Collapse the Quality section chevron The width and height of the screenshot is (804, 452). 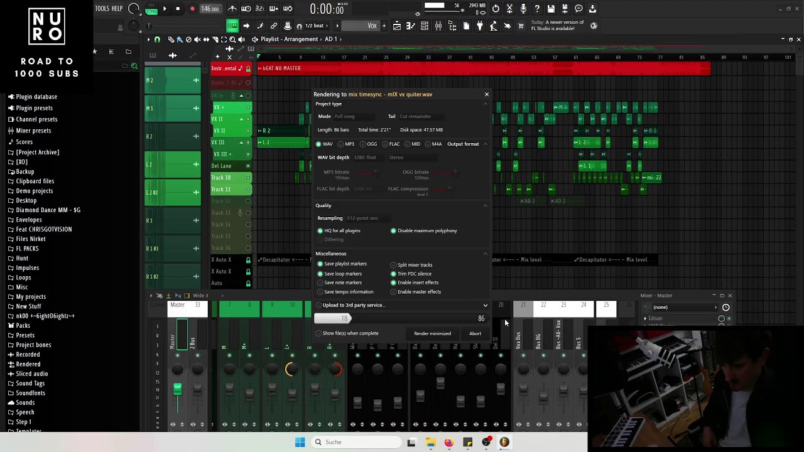(485, 205)
